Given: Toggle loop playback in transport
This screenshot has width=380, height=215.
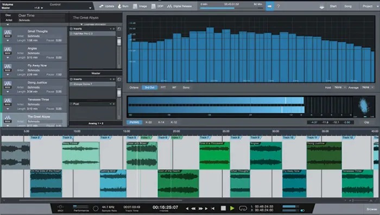Looking at the screenshot, I should click(243, 208).
